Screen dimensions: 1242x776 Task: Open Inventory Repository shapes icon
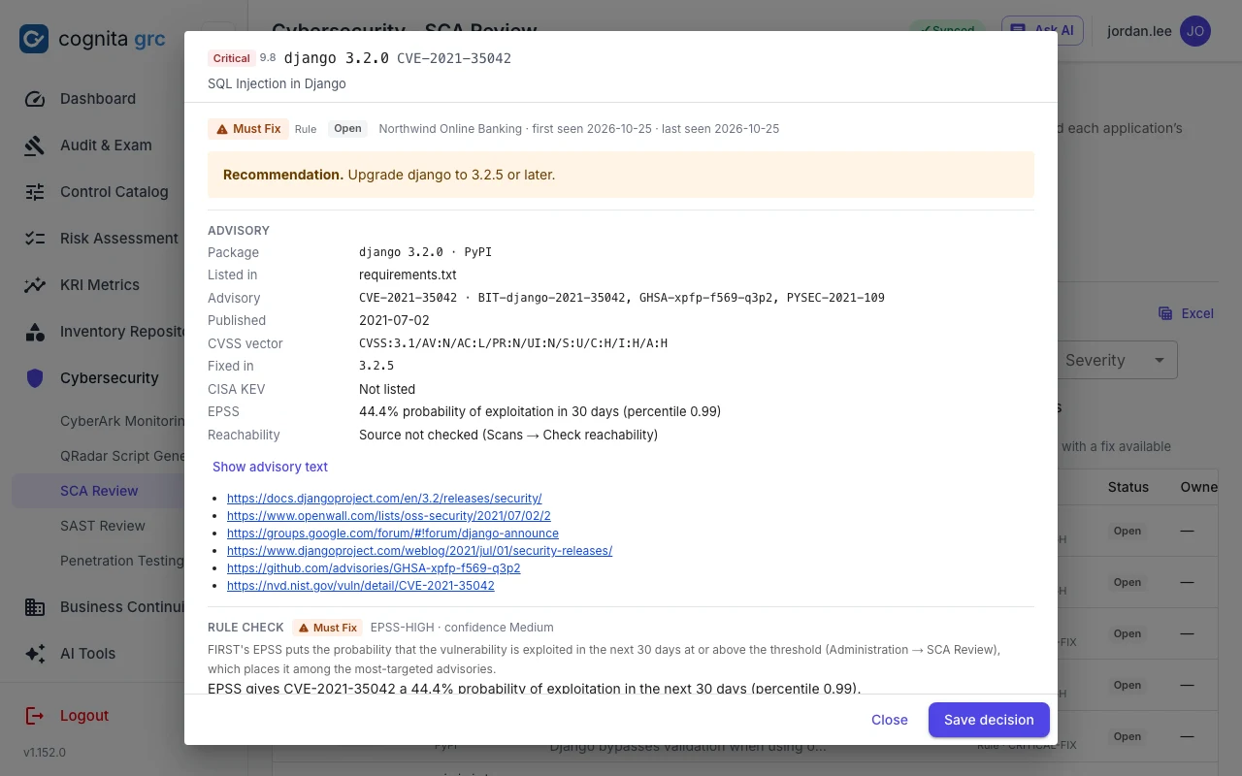point(35,332)
